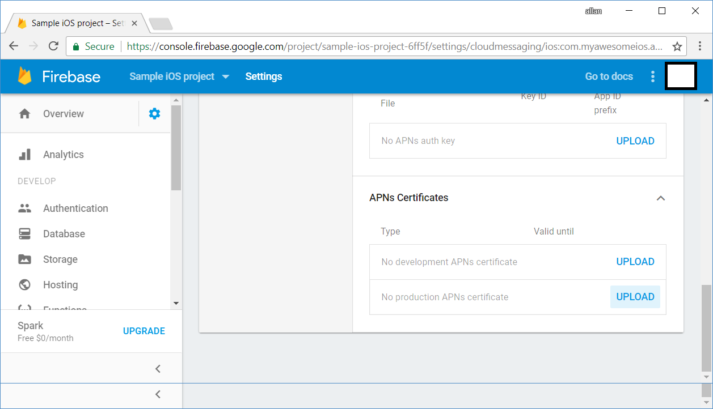
Task: Open a new browser tab
Action: coord(161,24)
